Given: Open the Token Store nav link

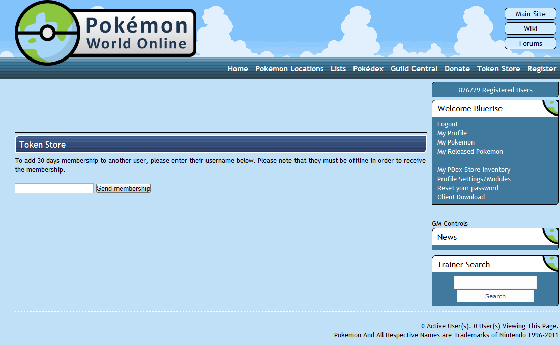Looking at the screenshot, I should tap(498, 69).
